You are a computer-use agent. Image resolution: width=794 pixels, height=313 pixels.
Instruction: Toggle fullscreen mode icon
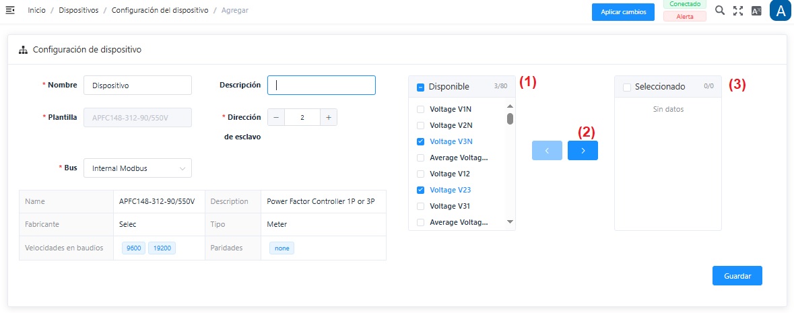coord(738,11)
